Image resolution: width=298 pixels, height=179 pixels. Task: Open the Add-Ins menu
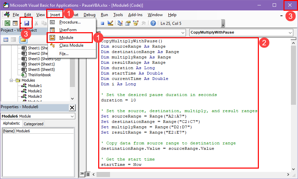tap(135, 15)
